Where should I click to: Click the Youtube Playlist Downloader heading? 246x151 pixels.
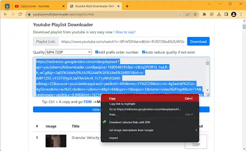coord(63,25)
